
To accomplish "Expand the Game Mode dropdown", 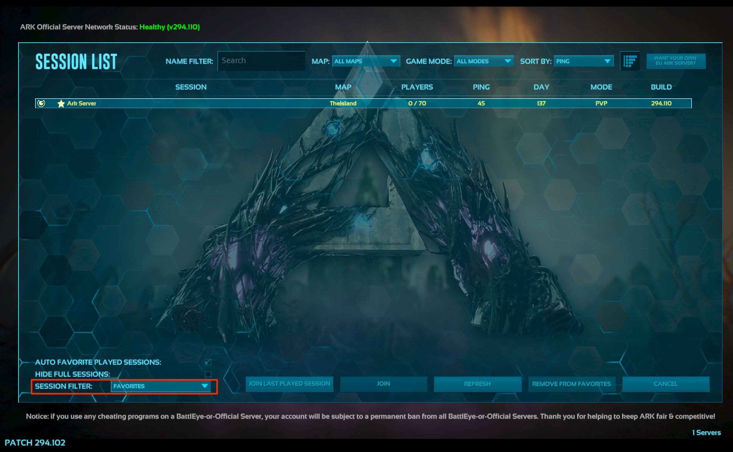I will [x=483, y=61].
